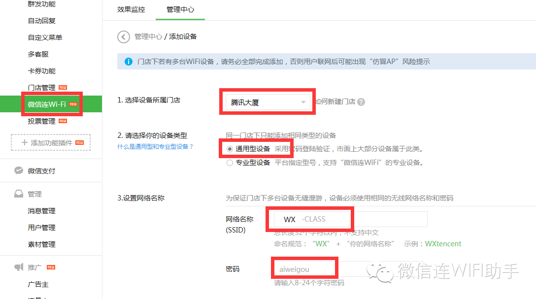Select the 通用型设备 radio button
Image resolution: width=536 pixels, height=299 pixels.
pos(230,149)
